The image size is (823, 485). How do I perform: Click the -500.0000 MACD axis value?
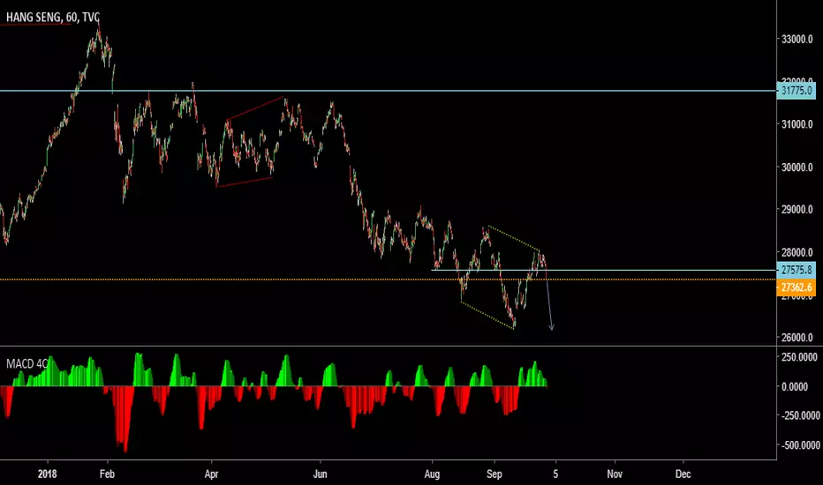[x=799, y=445]
